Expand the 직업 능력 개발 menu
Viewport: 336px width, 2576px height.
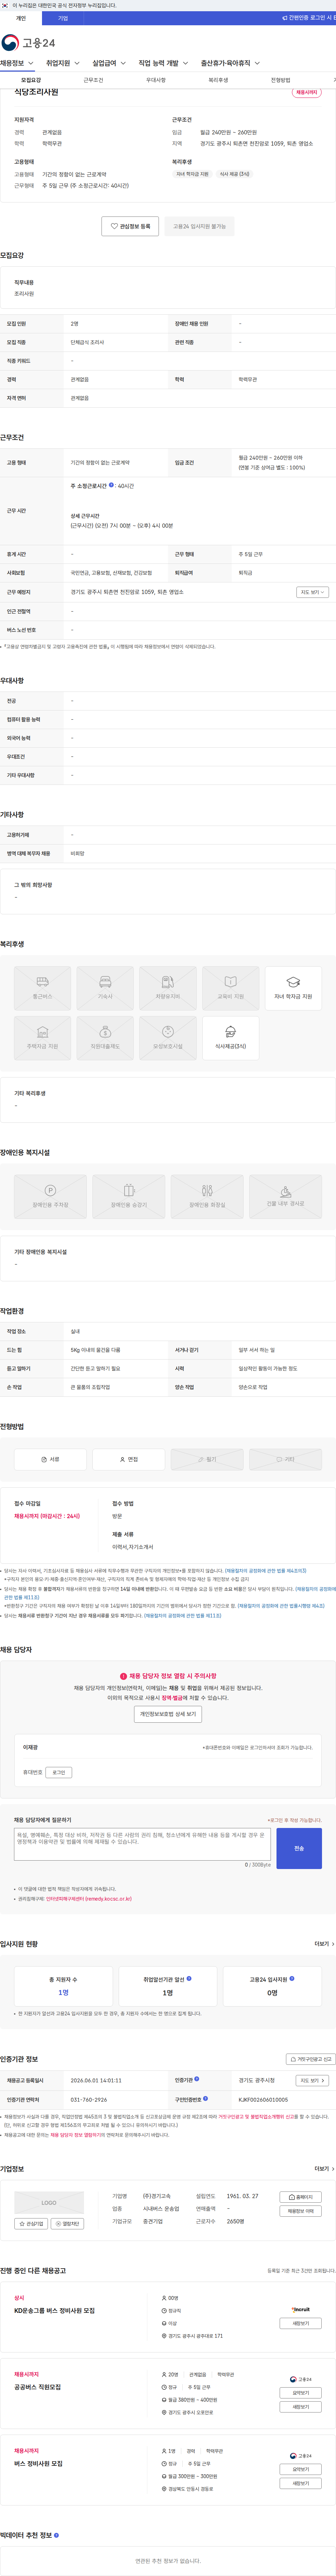[x=163, y=63]
